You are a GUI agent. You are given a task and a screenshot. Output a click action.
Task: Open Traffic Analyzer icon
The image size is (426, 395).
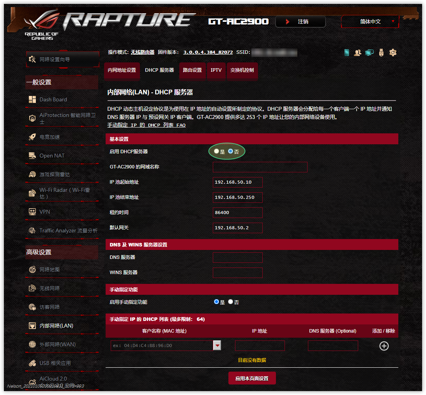[x=32, y=230]
